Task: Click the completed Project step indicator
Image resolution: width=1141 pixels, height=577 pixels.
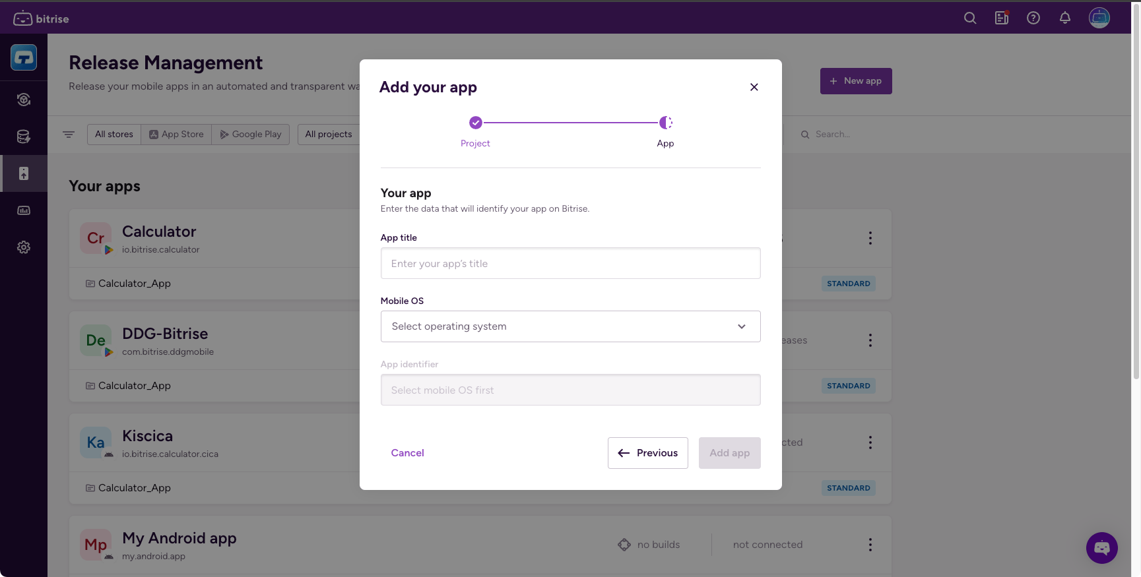Action: coord(476,123)
